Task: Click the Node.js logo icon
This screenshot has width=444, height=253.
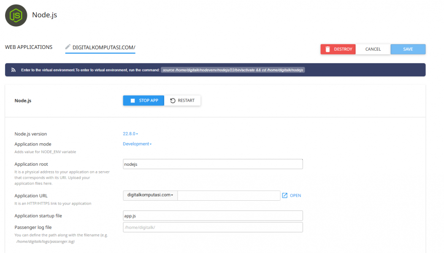Action: coord(16,15)
